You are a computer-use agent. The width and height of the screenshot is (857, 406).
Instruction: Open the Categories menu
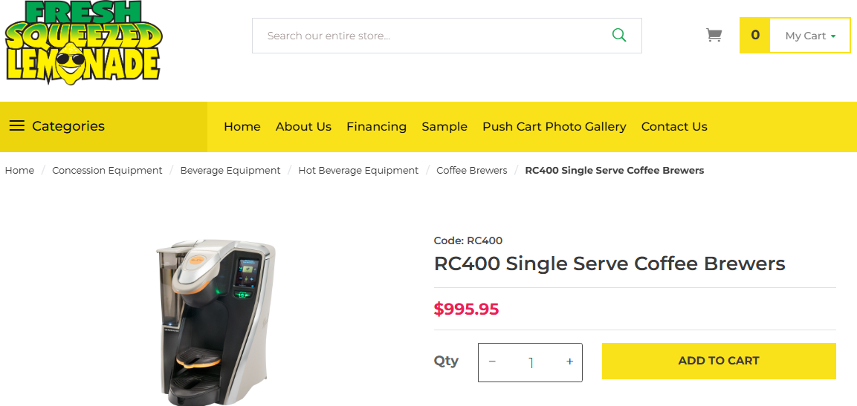point(68,126)
